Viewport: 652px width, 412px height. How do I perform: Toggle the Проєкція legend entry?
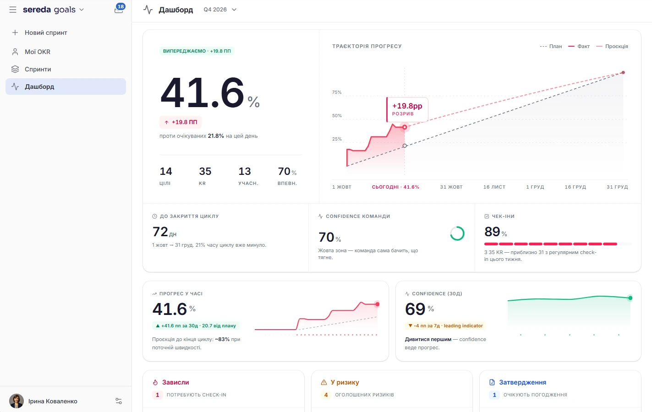pyautogui.click(x=612, y=46)
